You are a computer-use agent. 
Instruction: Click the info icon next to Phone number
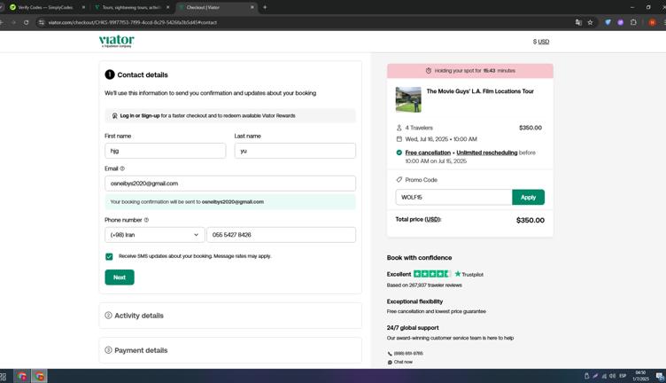[x=146, y=220]
